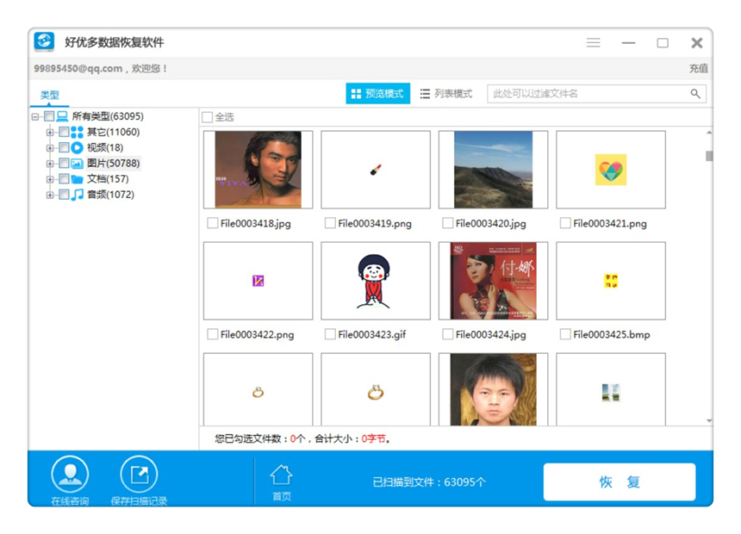
Task: Open the hamburger menu near window controls
Action: coord(593,42)
